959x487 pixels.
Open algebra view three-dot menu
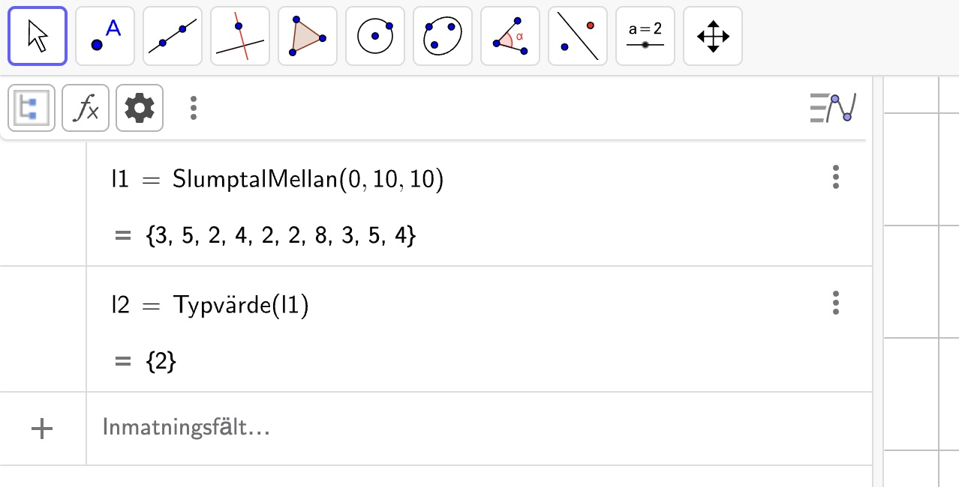(194, 108)
